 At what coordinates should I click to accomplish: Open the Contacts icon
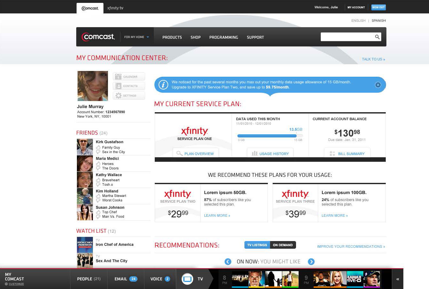(118, 86)
